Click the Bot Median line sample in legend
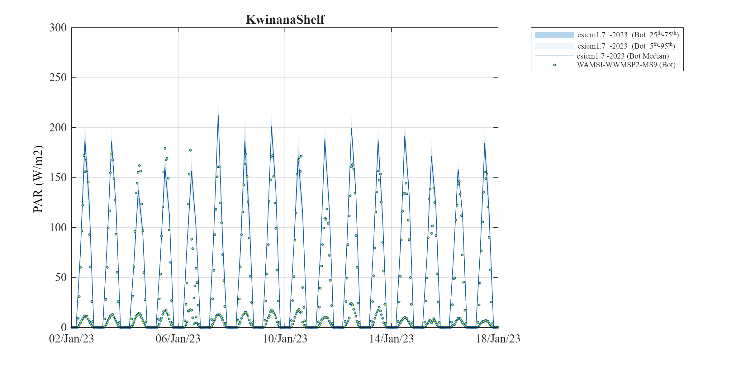The height and width of the screenshot is (368, 736). click(x=554, y=56)
